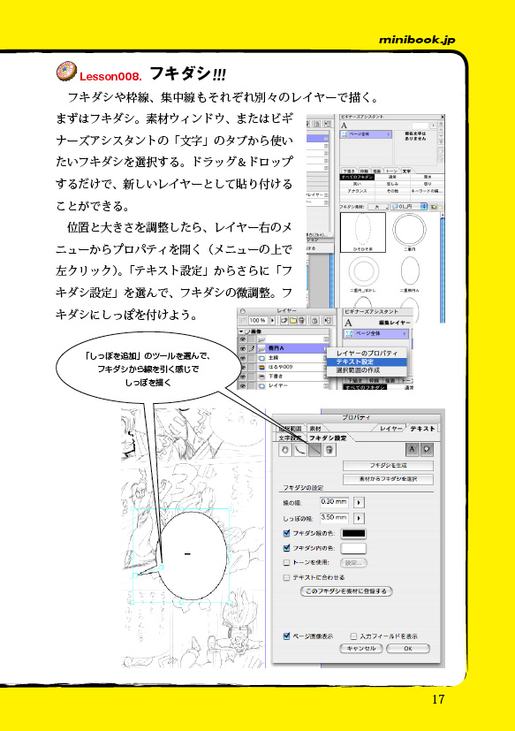The width and height of the screenshot is (515, 731).
Task: Enable the トーンを使用 checkbox
Action: (x=287, y=563)
